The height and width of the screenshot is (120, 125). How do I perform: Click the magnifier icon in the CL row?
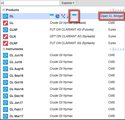(x=68, y=16)
